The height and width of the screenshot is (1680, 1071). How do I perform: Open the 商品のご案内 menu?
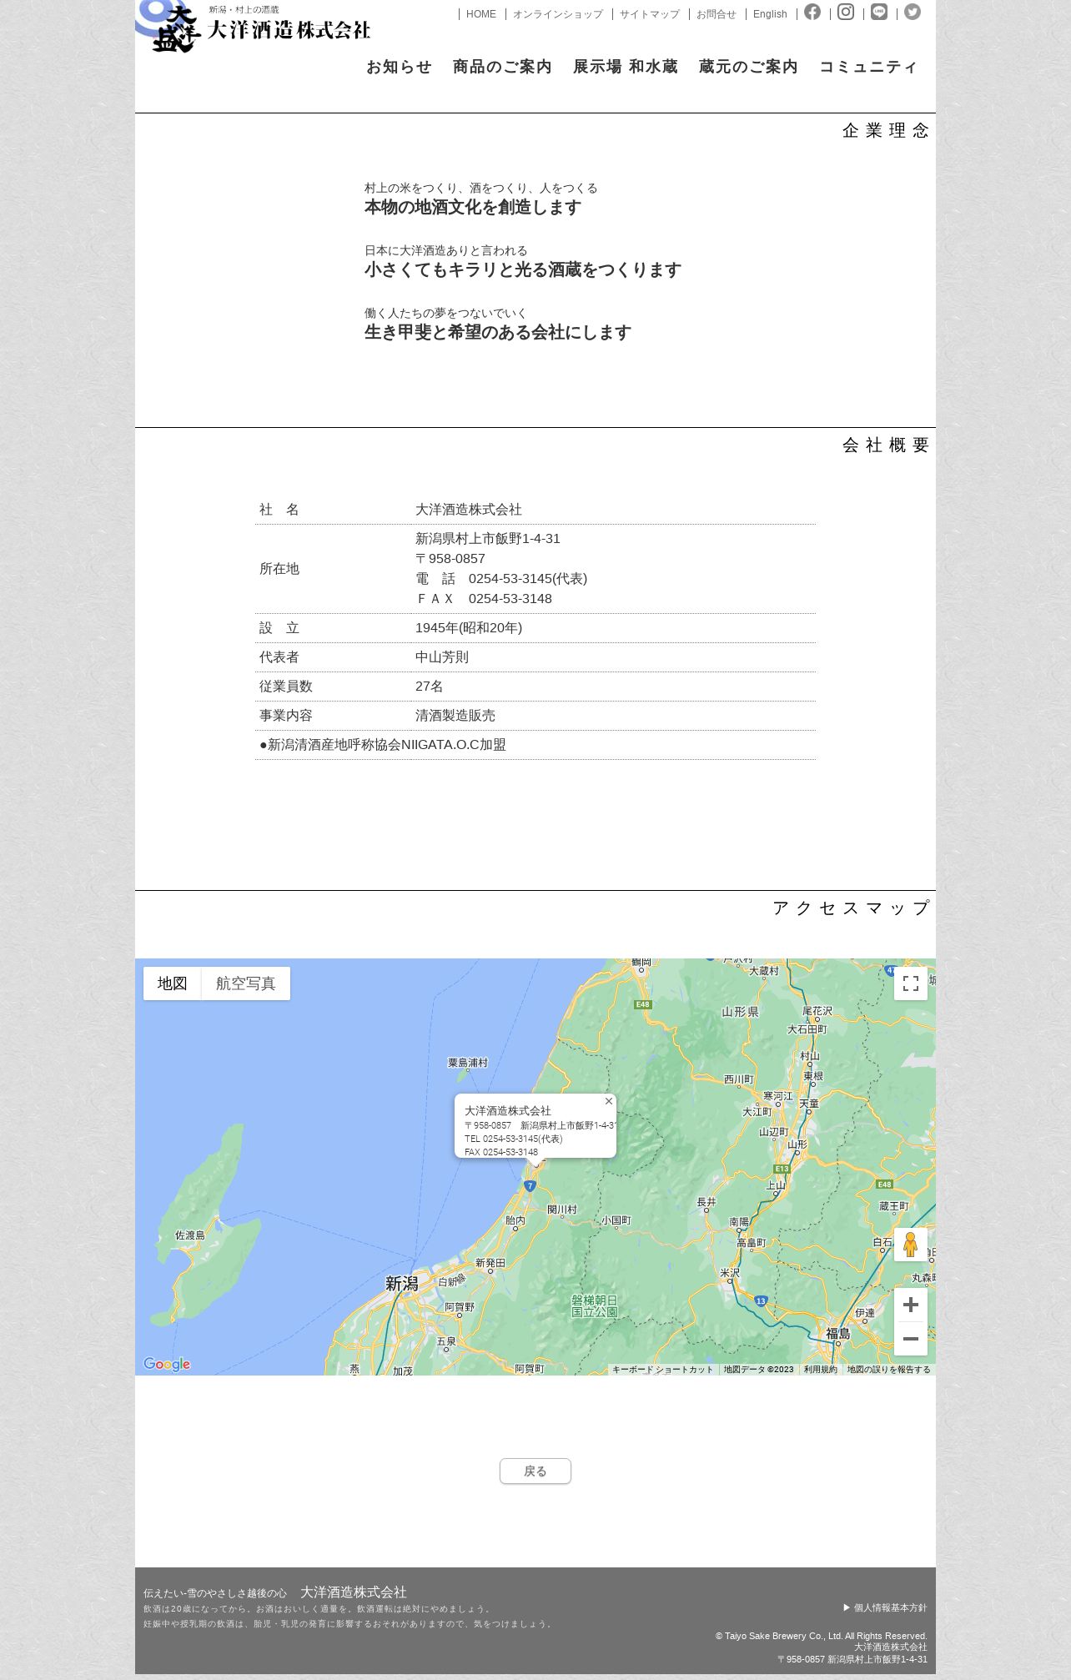(x=503, y=67)
